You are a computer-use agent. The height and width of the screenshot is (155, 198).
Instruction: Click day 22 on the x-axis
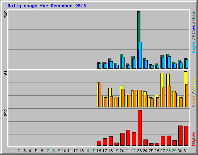tap(133, 151)
